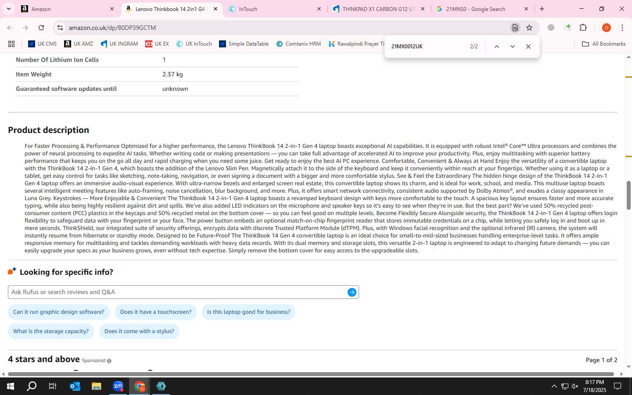This screenshot has height=395, width=632.
Task: Go forward to next page
Action: click(x=25, y=28)
